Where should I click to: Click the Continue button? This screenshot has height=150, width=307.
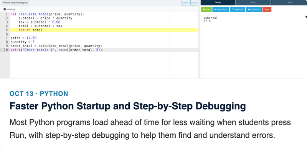click(x=254, y=10)
